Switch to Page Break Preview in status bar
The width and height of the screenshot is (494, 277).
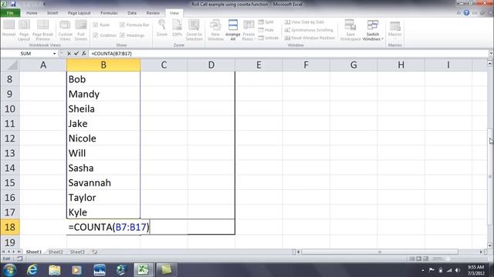coord(425,259)
